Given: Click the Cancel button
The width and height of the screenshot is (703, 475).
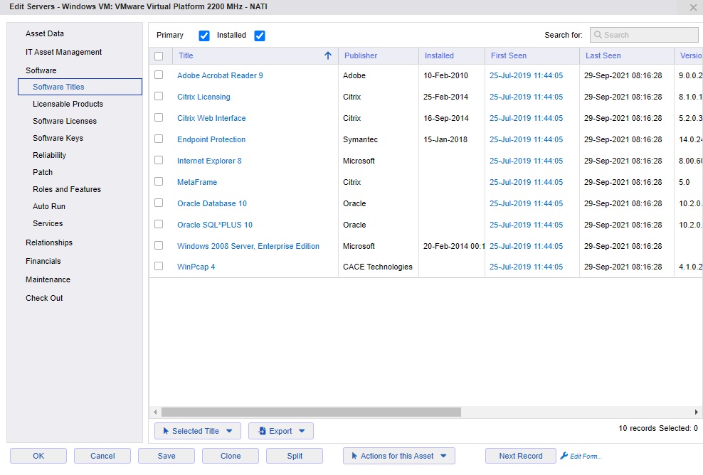Looking at the screenshot, I should 102,456.
